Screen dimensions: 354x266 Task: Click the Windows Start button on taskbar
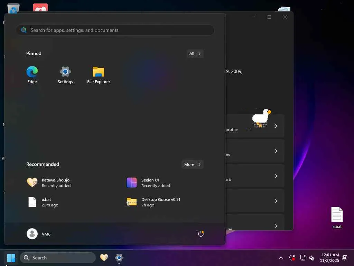click(11, 258)
